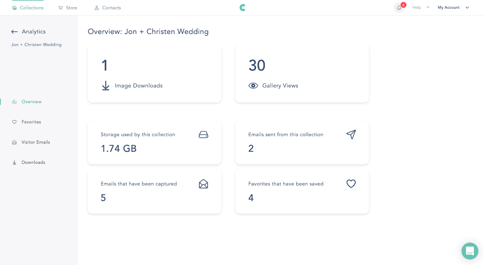Click the open envelope captured icon

tap(204, 184)
